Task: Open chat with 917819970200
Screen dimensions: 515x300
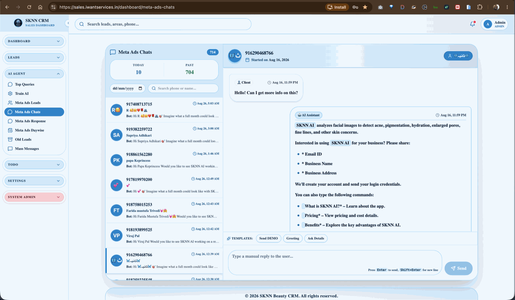Action: (x=164, y=185)
